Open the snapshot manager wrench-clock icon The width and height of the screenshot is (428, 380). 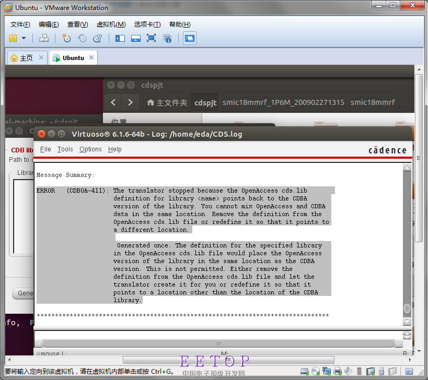click(97, 38)
